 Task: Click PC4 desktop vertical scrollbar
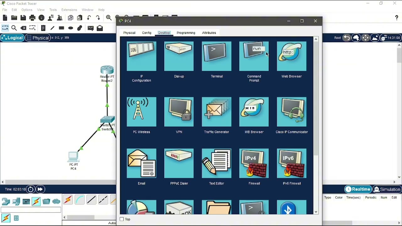click(x=316, y=99)
